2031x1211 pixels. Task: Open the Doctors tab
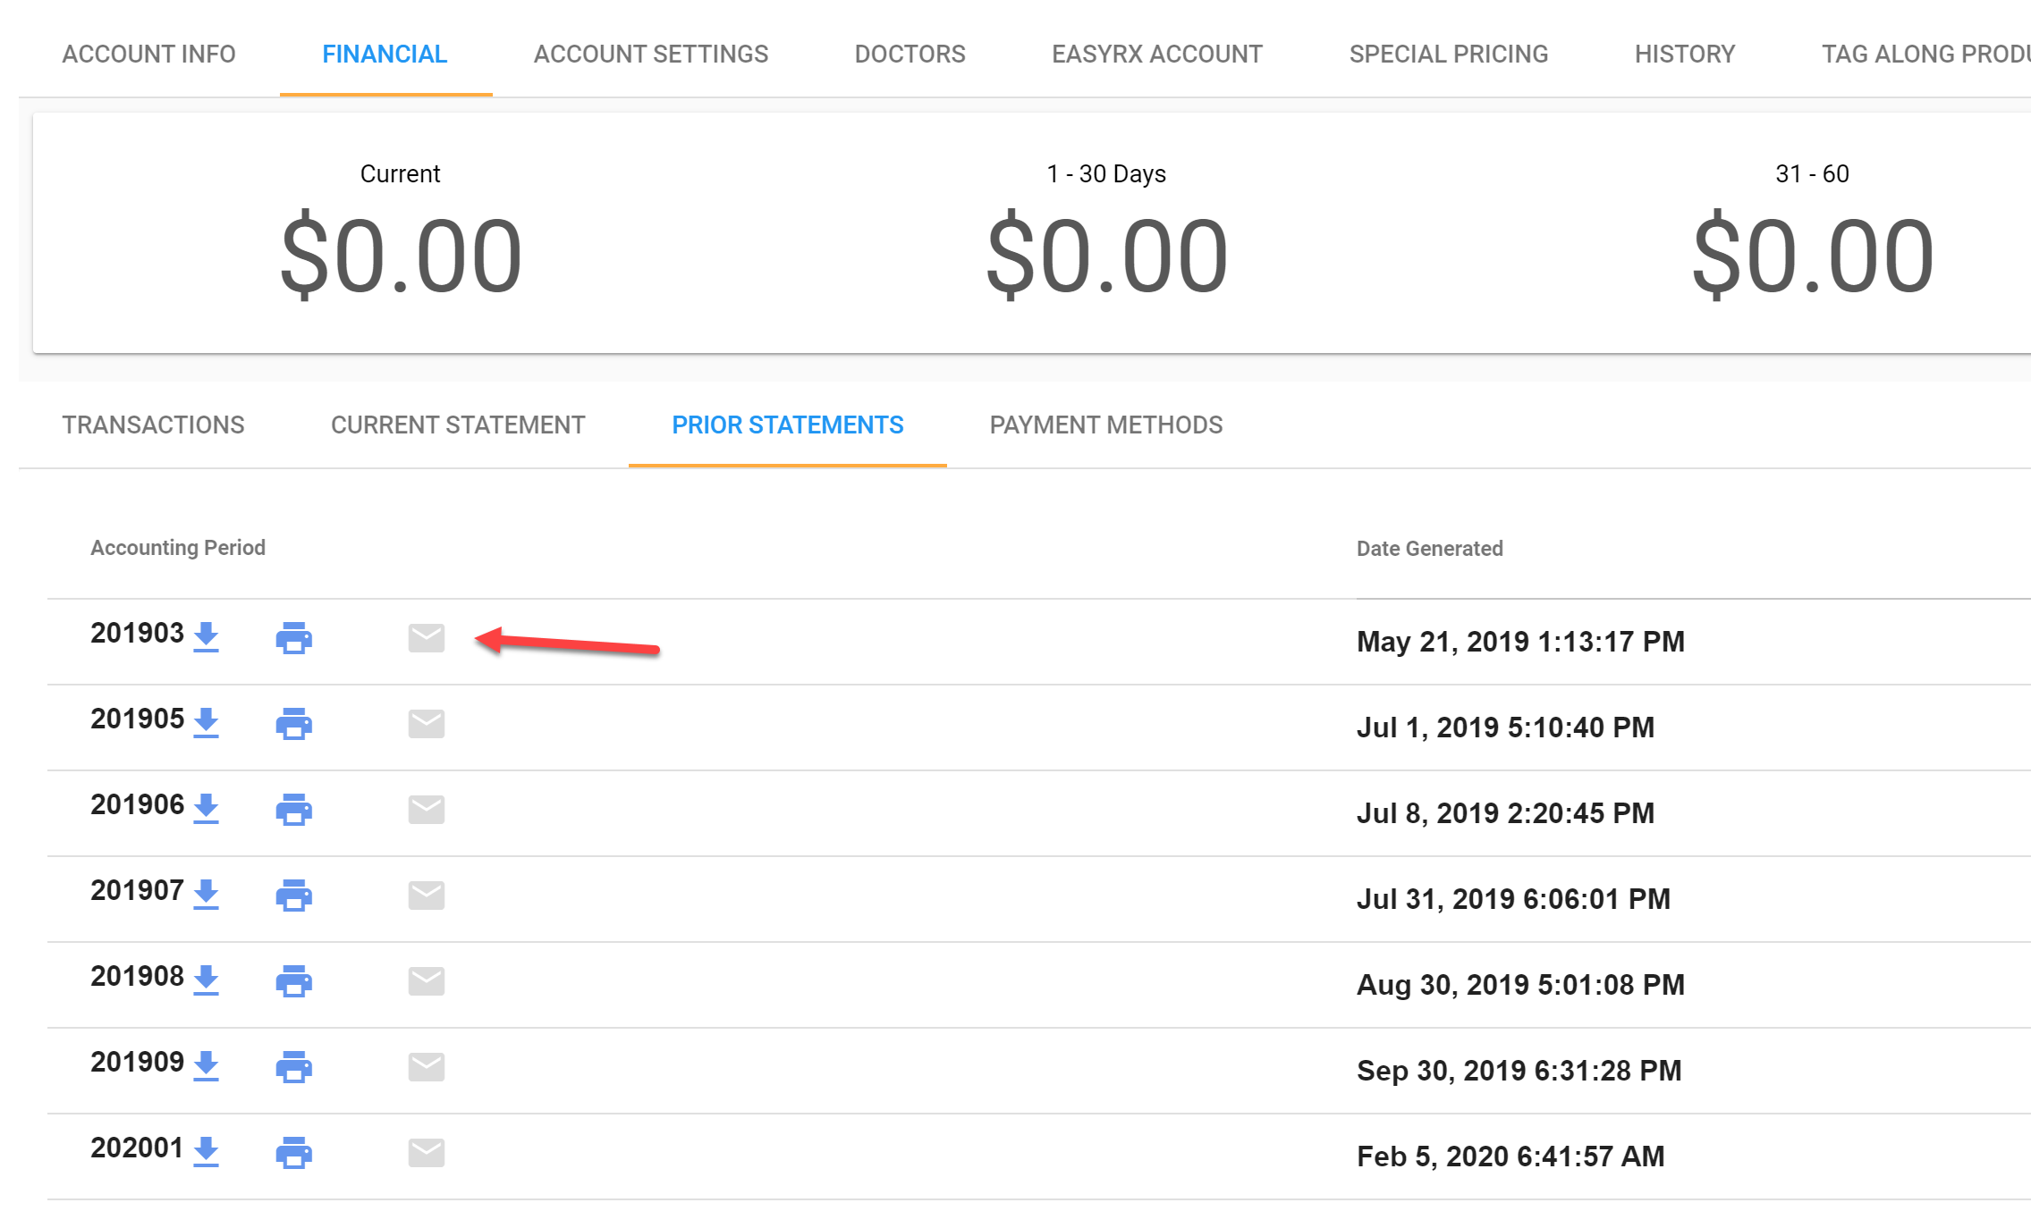[x=910, y=55]
